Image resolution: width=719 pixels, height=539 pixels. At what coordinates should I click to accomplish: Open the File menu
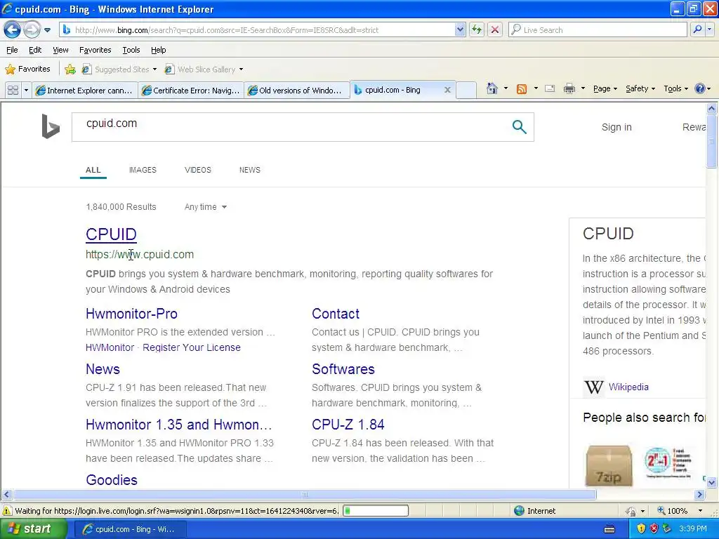[x=13, y=50]
